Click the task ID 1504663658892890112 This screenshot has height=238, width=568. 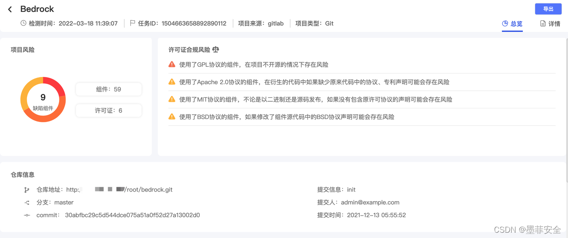coord(194,23)
